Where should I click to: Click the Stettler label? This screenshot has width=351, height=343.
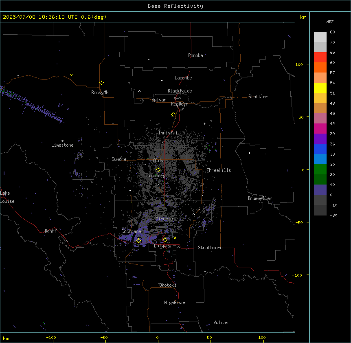pyautogui.click(x=258, y=97)
